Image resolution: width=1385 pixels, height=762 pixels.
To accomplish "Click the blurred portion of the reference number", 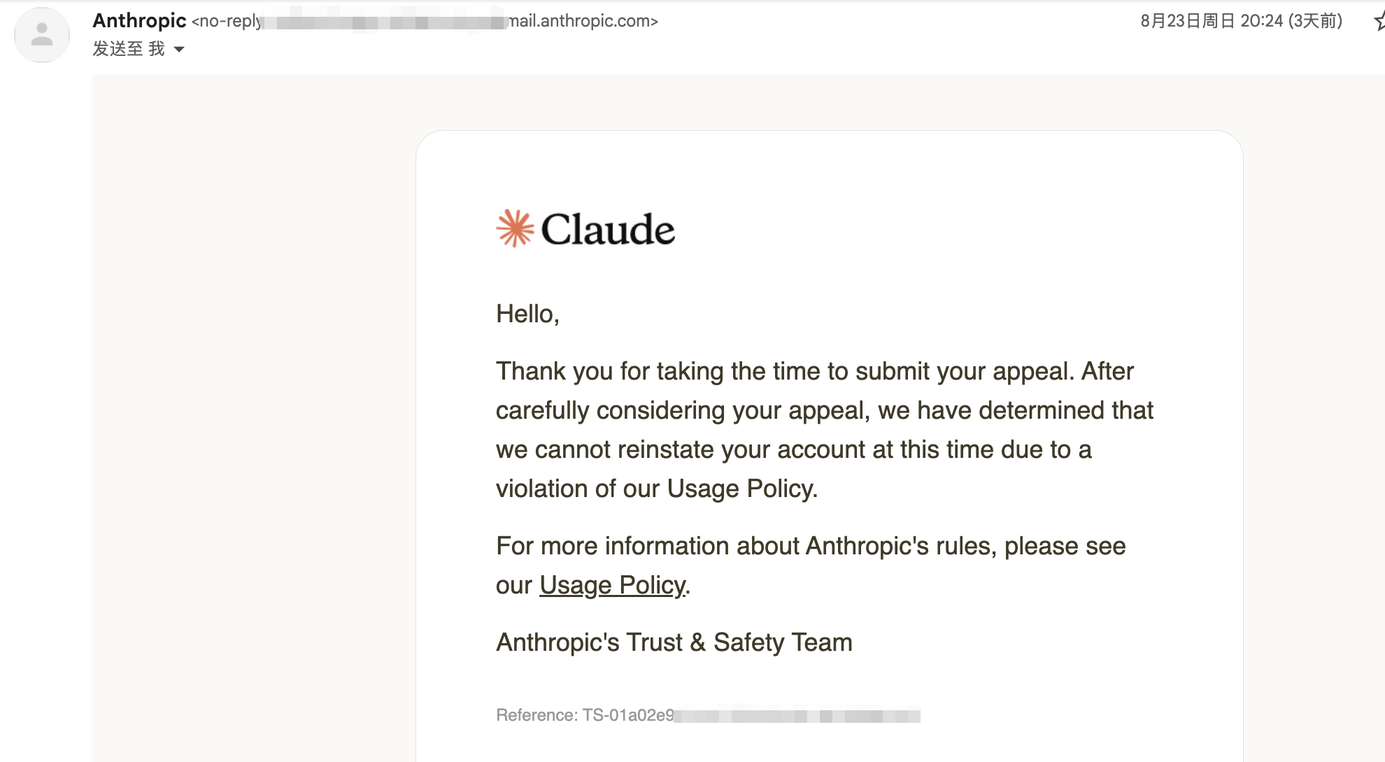I will [x=797, y=716].
